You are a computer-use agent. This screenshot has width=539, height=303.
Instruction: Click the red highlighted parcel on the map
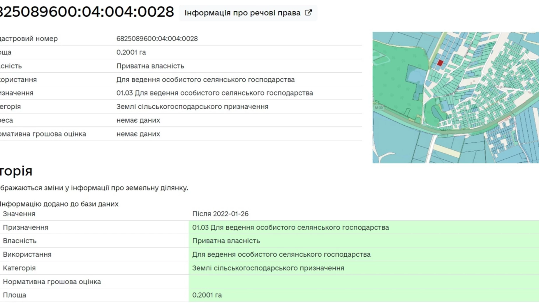(440, 63)
